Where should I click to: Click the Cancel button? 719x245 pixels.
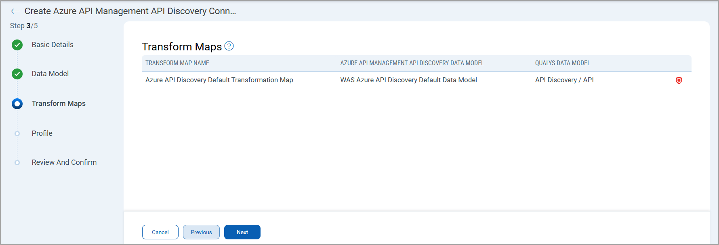point(160,232)
